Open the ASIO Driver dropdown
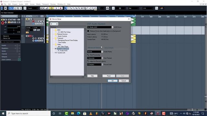Screen dimensions: 207x116 point(112,27)
